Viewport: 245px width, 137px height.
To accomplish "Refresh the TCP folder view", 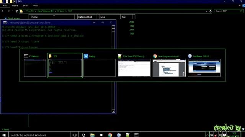I will 211,11.
